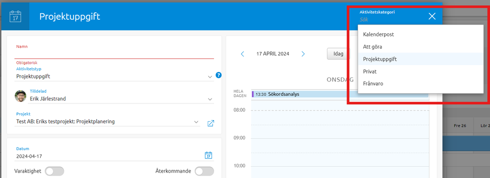490x178 pixels.
Task: Open project in new window icon
Action: [x=211, y=123]
